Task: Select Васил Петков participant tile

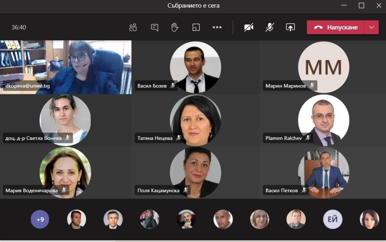Action: [x=323, y=172]
